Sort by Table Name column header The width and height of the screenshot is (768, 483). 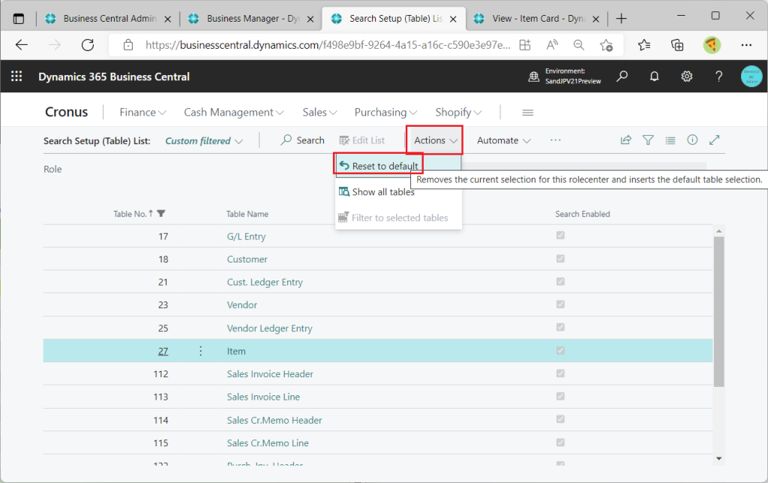tap(247, 214)
